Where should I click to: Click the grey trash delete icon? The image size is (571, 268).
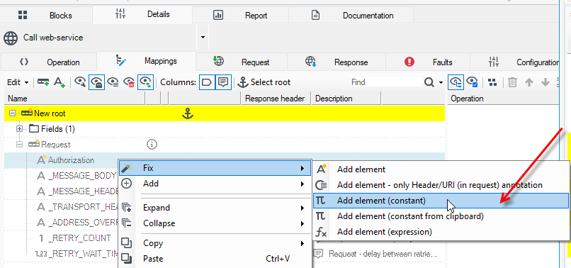512,82
